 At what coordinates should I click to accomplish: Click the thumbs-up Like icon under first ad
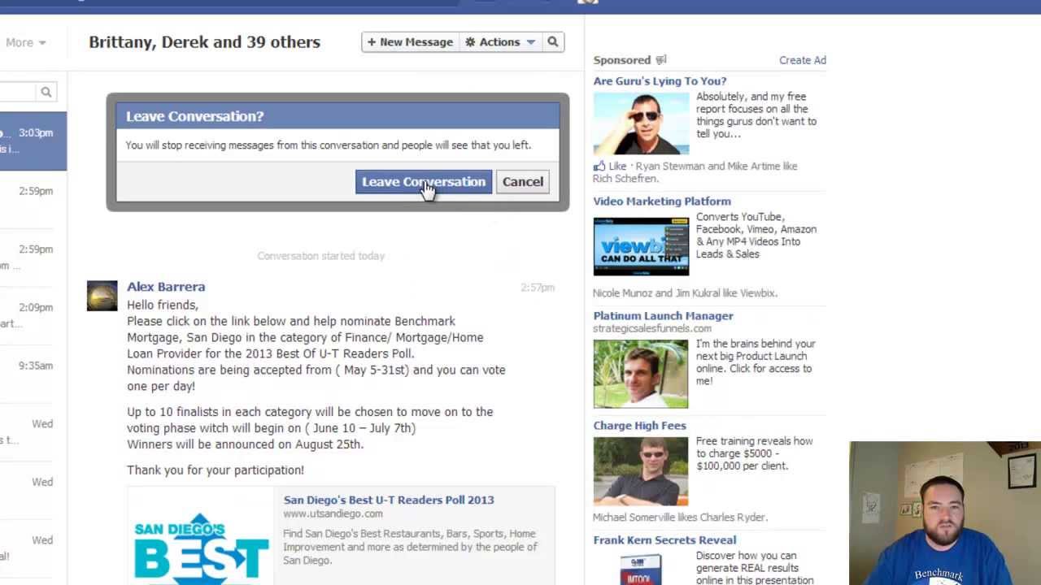point(599,167)
